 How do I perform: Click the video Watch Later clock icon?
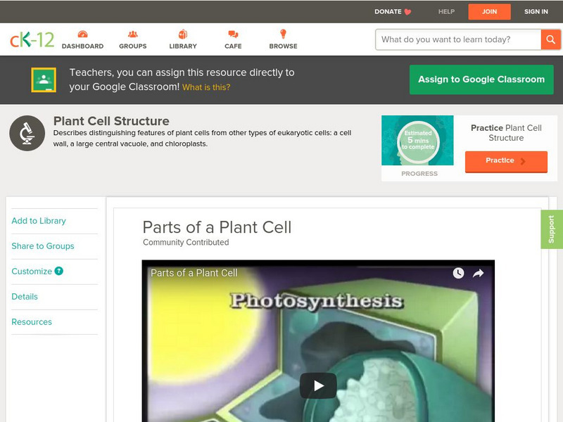click(458, 273)
